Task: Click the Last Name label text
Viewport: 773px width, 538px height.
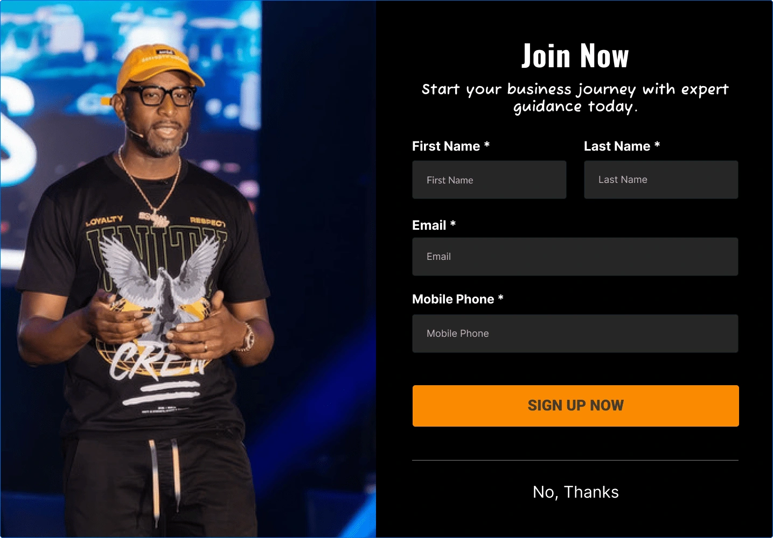Action: point(617,146)
